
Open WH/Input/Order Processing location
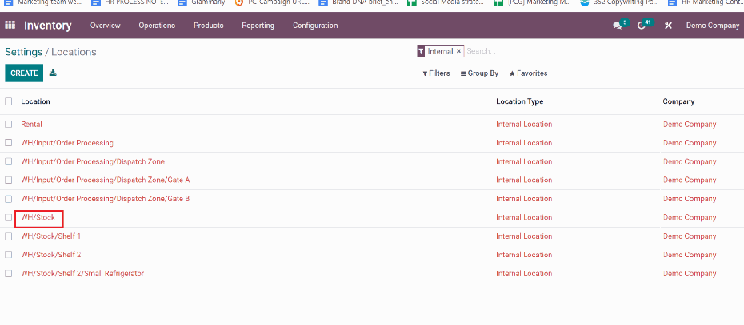point(67,143)
